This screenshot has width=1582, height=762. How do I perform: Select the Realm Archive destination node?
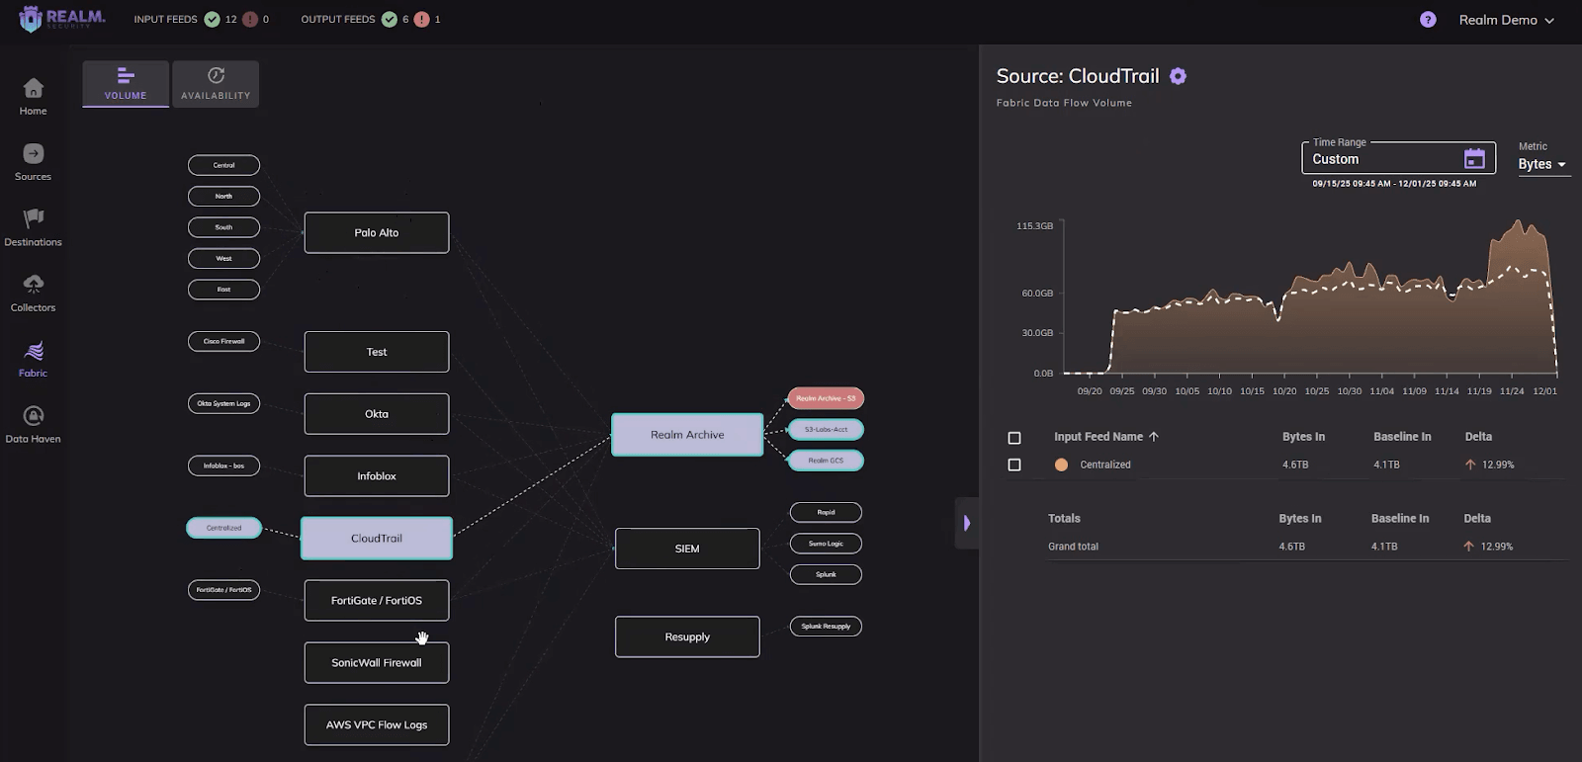(687, 435)
